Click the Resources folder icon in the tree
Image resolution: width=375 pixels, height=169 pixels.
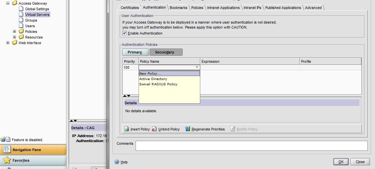(x=21, y=37)
